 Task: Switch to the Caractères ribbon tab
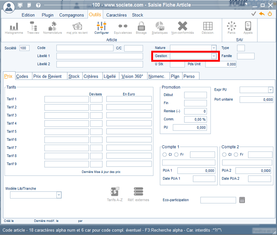click(116, 15)
